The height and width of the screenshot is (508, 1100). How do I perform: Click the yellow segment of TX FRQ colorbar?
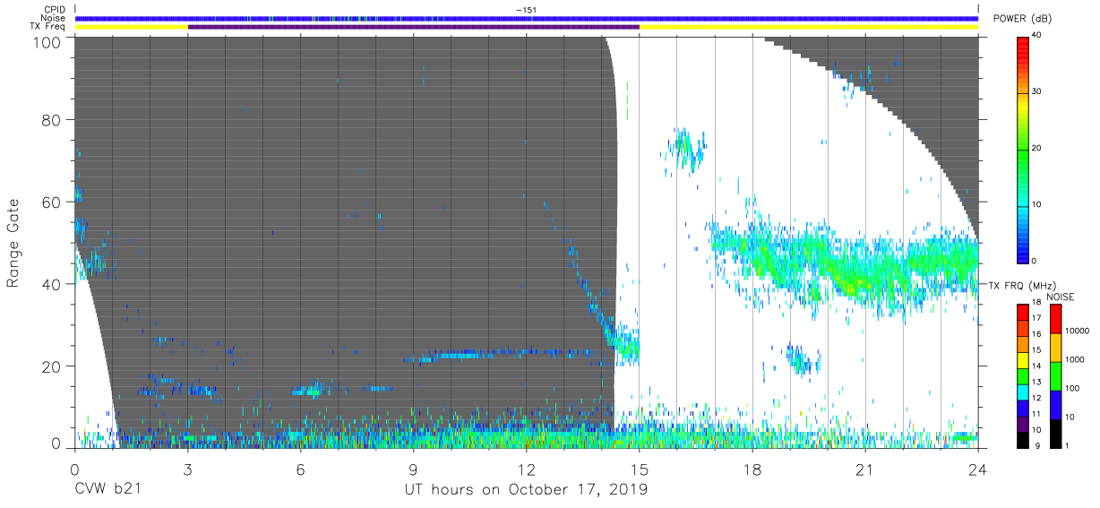(1022, 359)
